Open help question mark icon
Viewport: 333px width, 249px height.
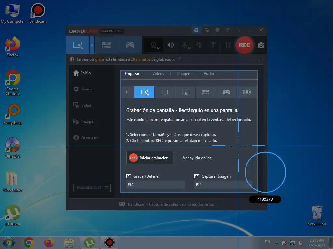click(228, 30)
